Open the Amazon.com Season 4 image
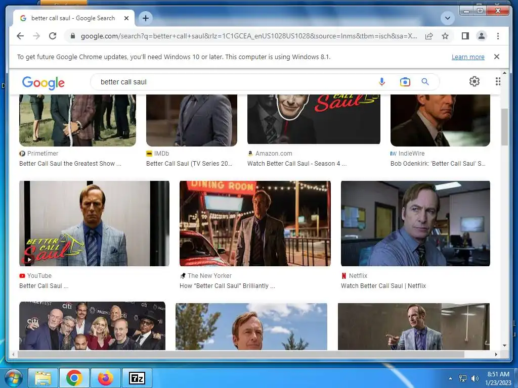 click(314, 119)
